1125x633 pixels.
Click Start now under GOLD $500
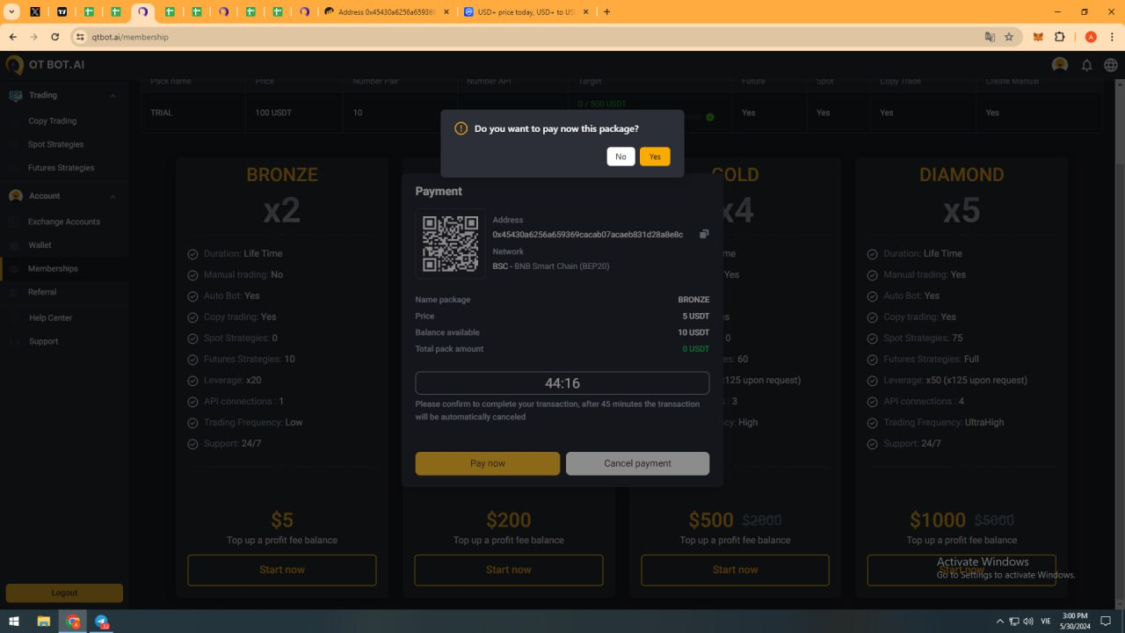tap(736, 570)
